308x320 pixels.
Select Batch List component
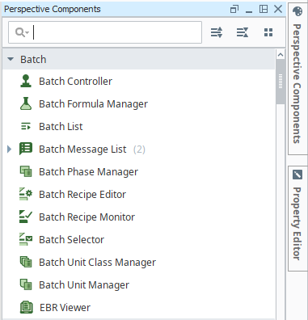[x=61, y=126]
